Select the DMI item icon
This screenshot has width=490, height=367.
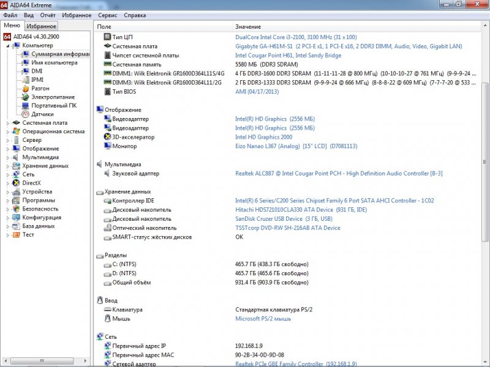[x=26, y=70]
